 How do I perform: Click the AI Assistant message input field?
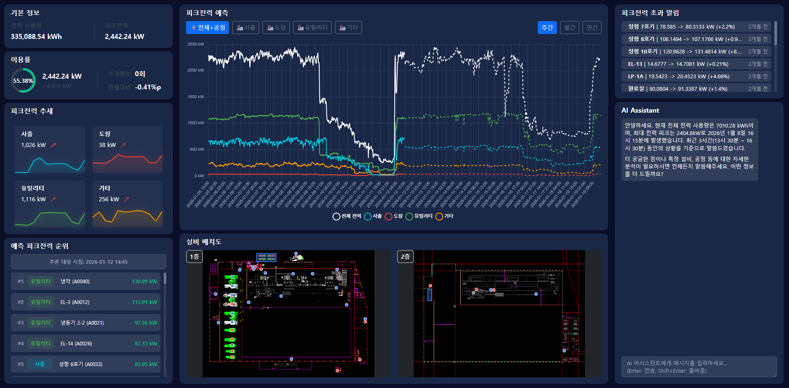click(699, 367)
